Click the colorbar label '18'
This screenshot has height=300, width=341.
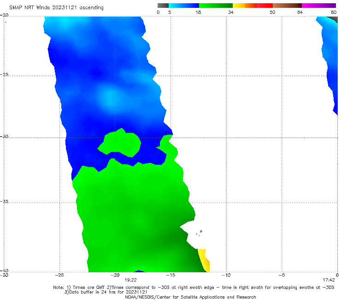(x=198, y=12)
